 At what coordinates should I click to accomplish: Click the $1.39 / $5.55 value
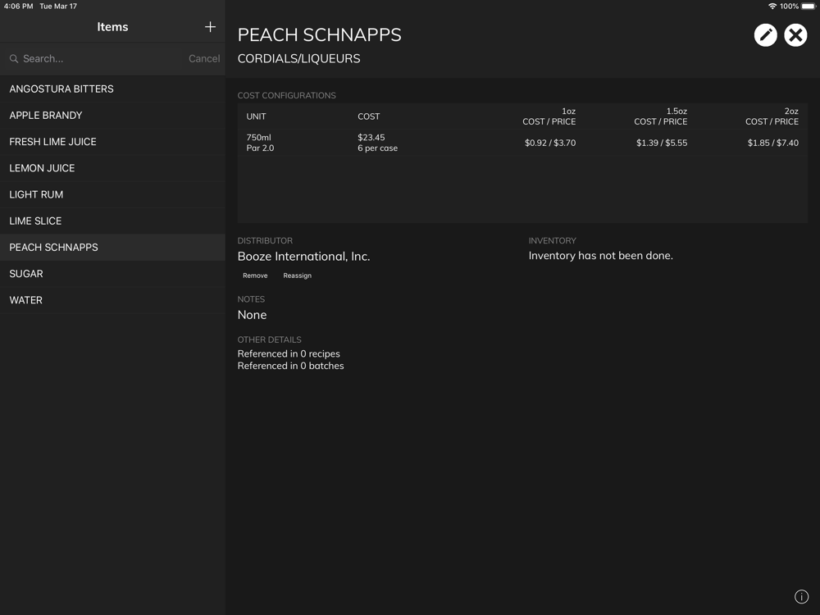662,143
